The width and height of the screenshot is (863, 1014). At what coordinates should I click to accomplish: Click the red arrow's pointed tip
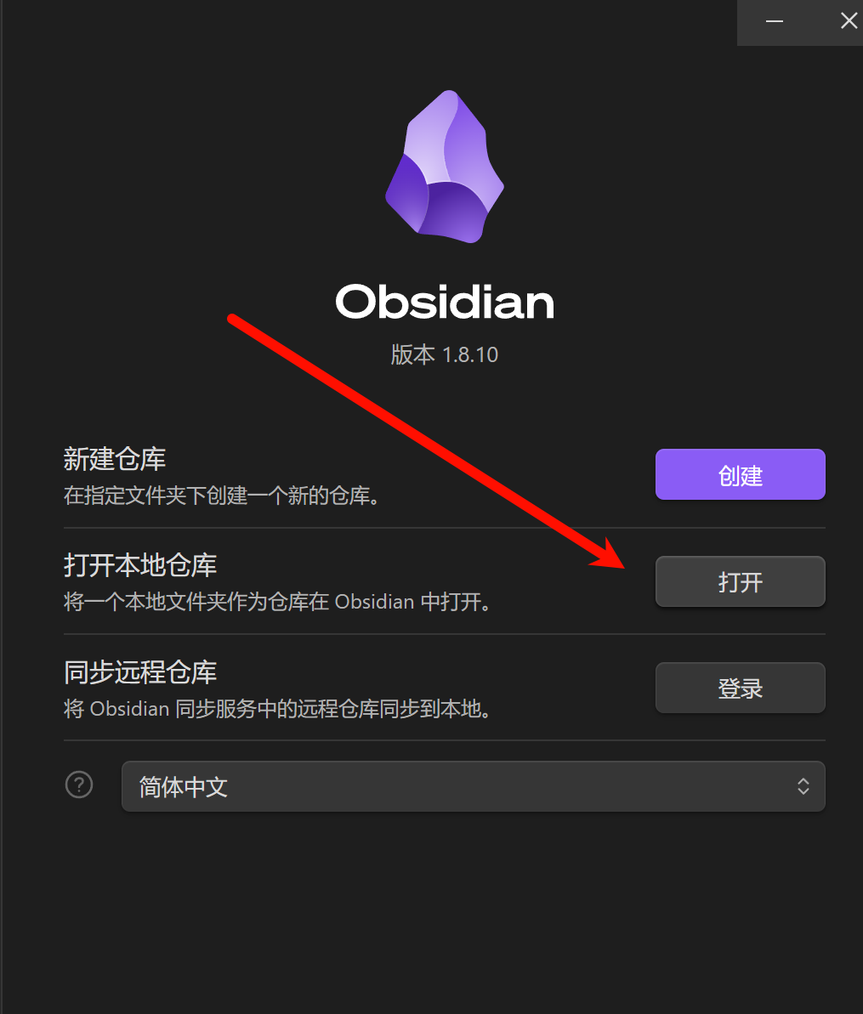click(622, 566)
